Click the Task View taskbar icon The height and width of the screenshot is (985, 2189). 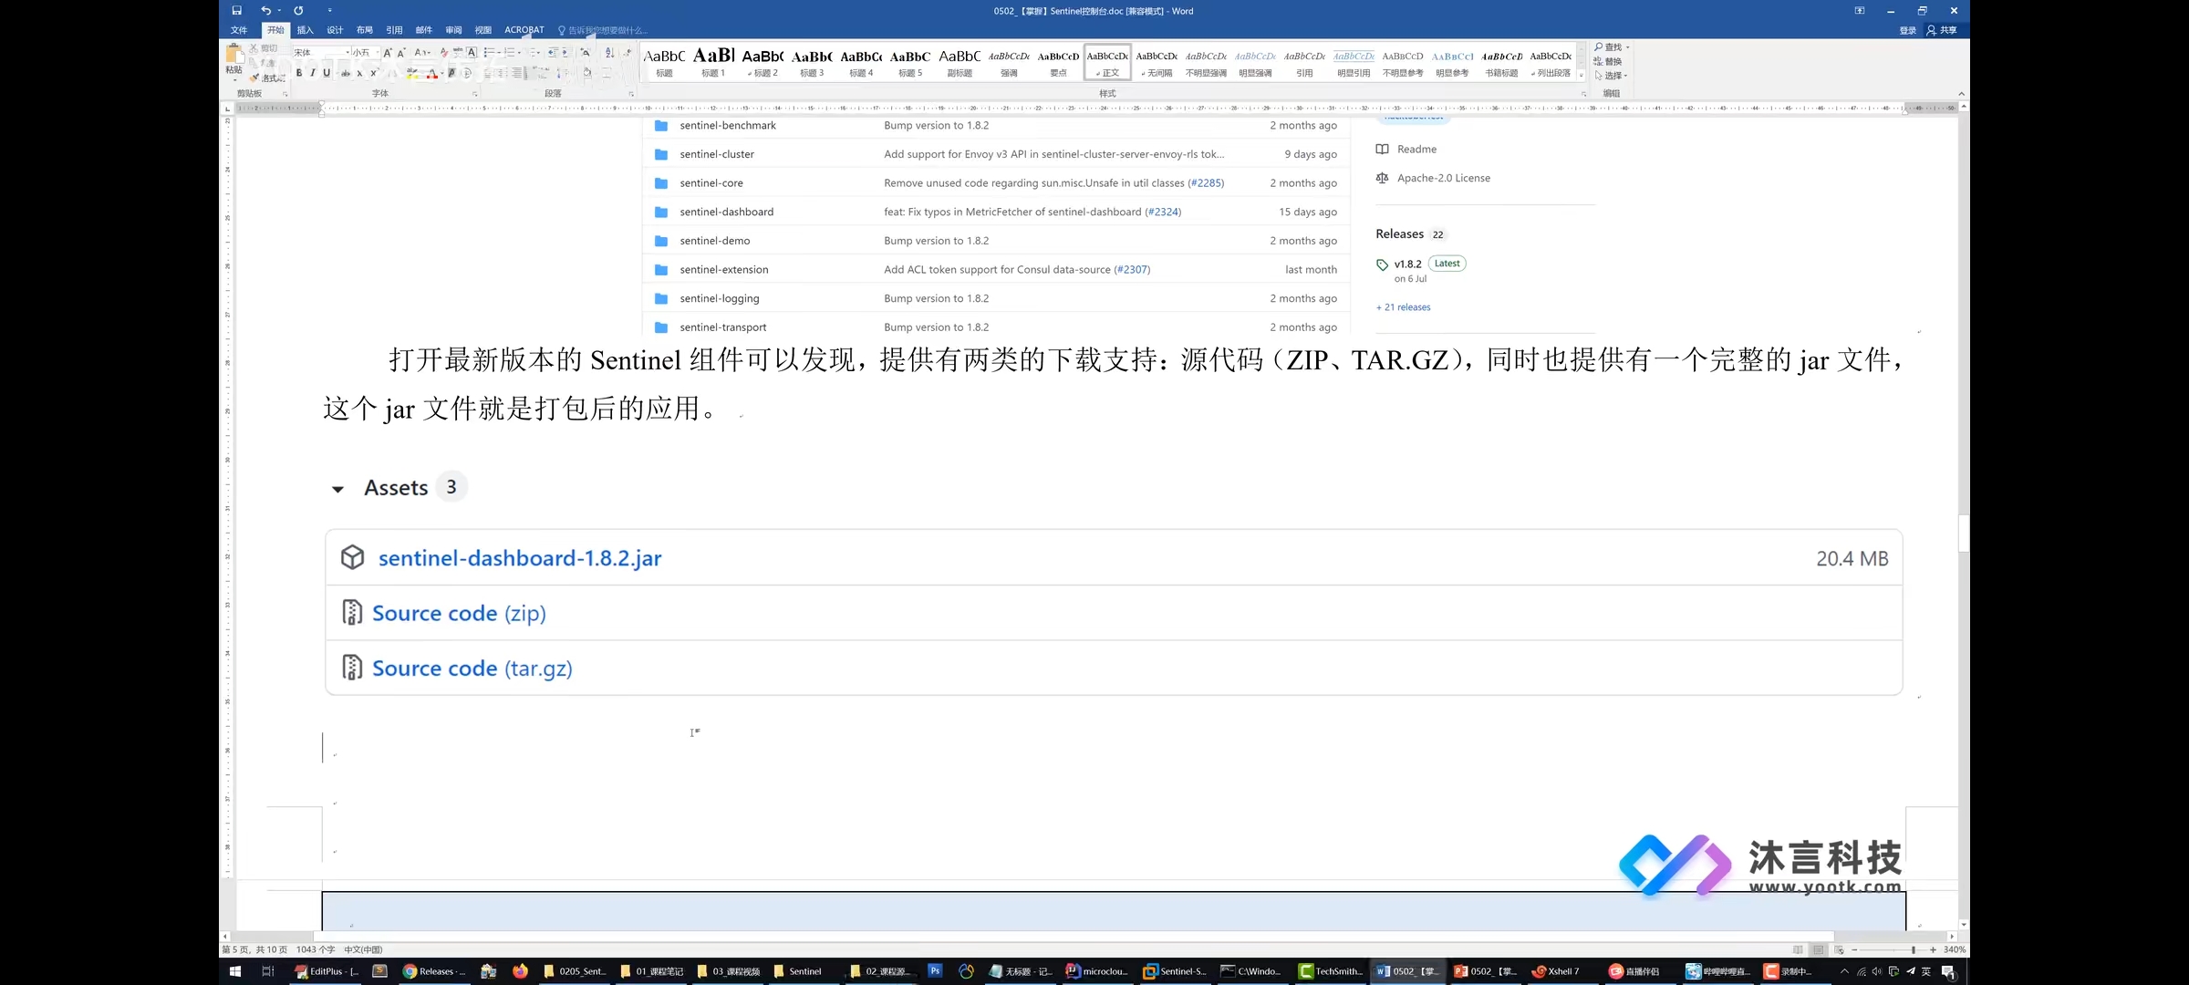point(267,971)
